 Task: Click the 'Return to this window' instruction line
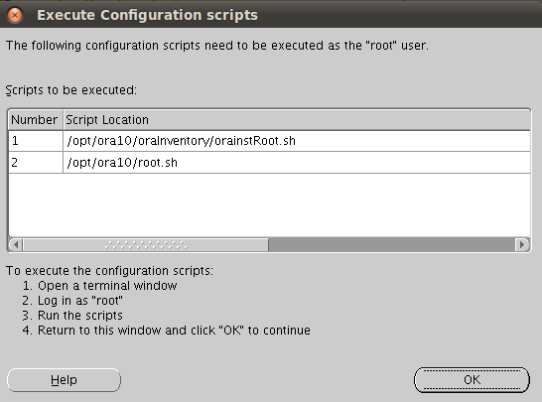click(166, 331)
